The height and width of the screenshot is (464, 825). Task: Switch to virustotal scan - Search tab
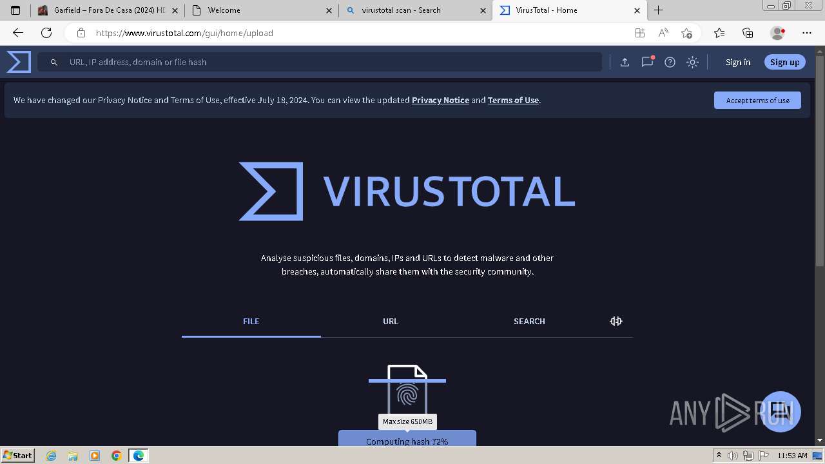416,10
